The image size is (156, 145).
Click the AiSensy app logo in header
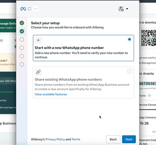(35, 9)
